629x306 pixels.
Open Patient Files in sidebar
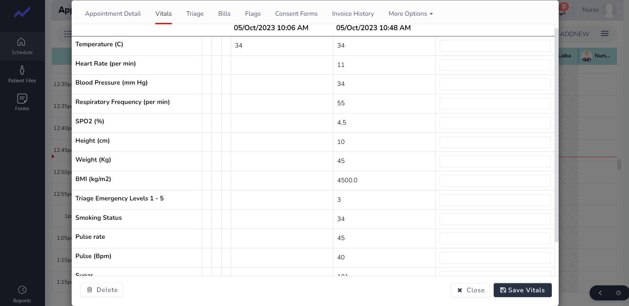tap(22, 74)
